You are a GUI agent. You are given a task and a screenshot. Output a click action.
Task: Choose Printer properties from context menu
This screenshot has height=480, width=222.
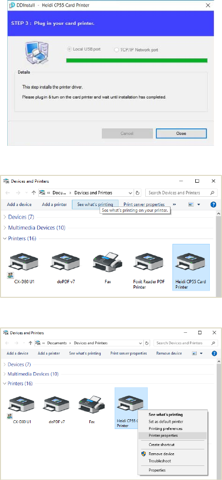pos(173,435)
